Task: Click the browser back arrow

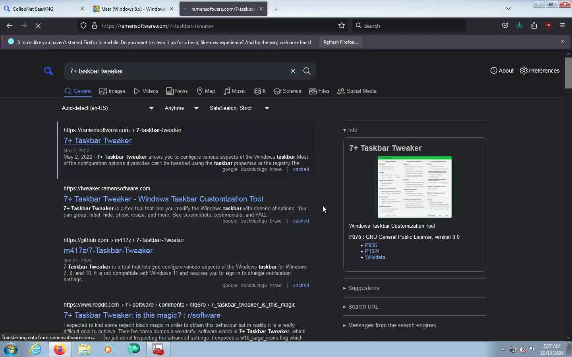Action: click(10, 26)
